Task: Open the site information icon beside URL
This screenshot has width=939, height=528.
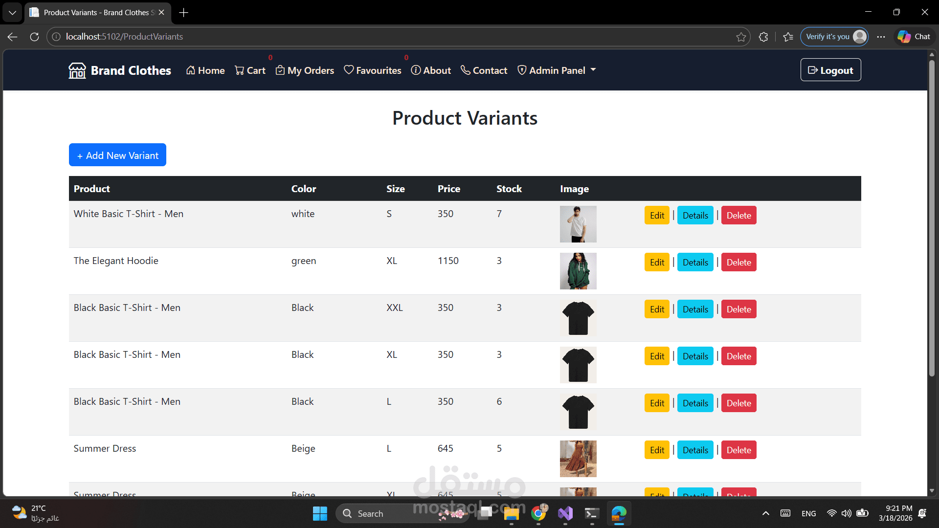Action: click(x=56, y=37)
